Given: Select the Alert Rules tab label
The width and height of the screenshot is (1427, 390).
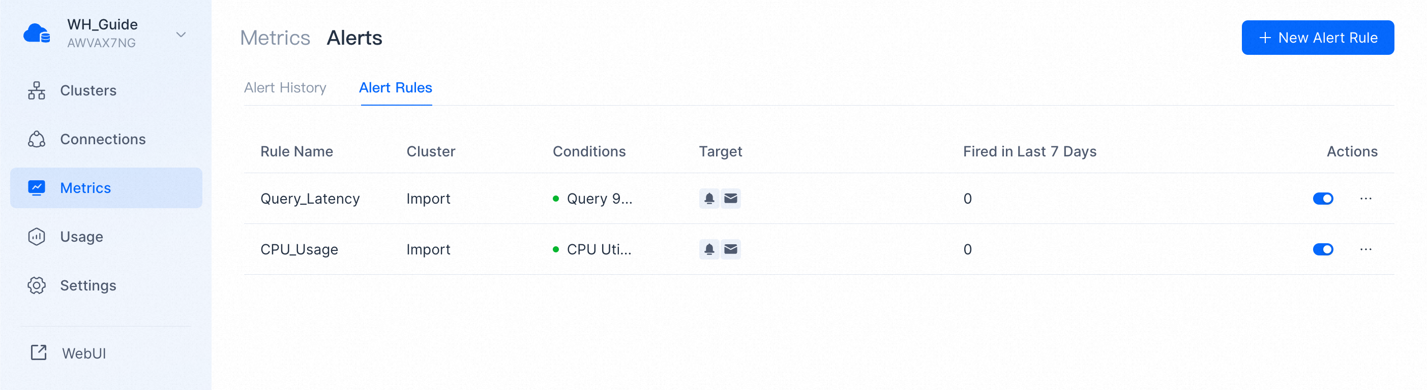Looking at the screenshot, I should coord(396,87).
